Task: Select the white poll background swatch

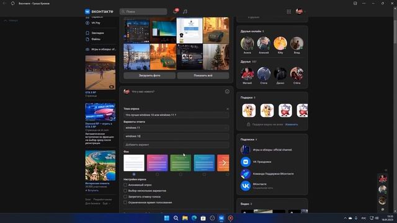Action: point(134,163)
